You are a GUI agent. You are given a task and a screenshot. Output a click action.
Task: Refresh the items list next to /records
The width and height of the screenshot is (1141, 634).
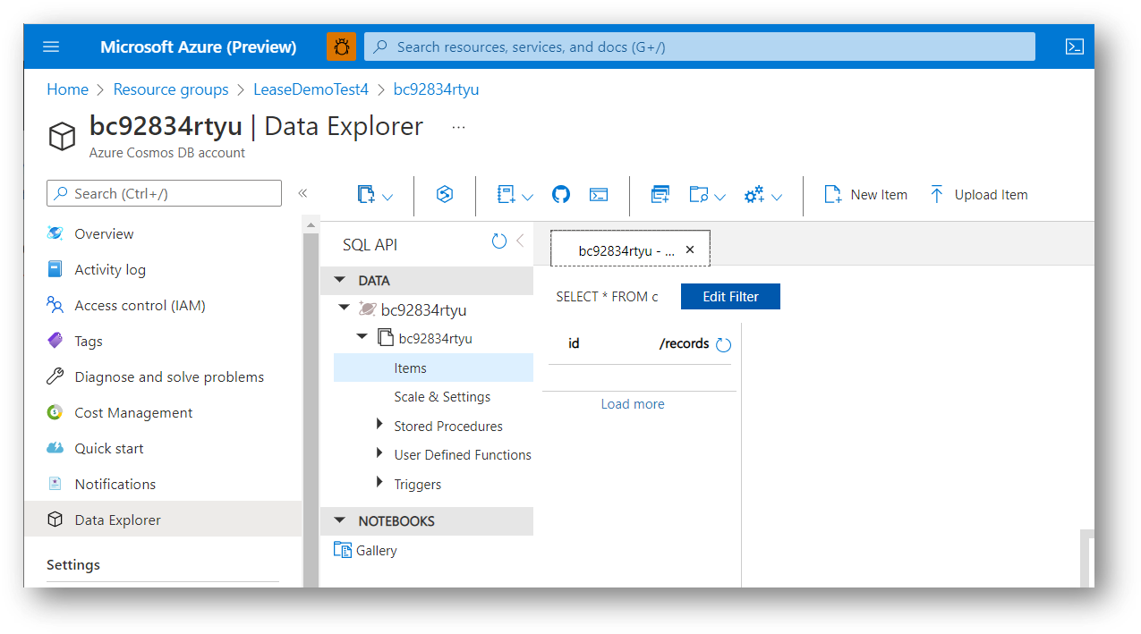pos(724,345)
